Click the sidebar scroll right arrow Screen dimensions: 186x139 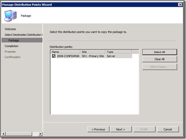point(40,134)
